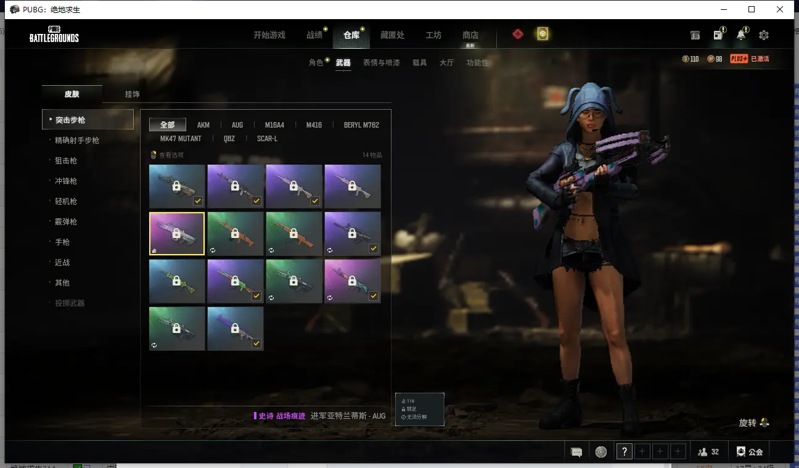The image size is (799, 468).
Task: Select the 表情与喷漆 sub-tab
Action: click(381, 63)
